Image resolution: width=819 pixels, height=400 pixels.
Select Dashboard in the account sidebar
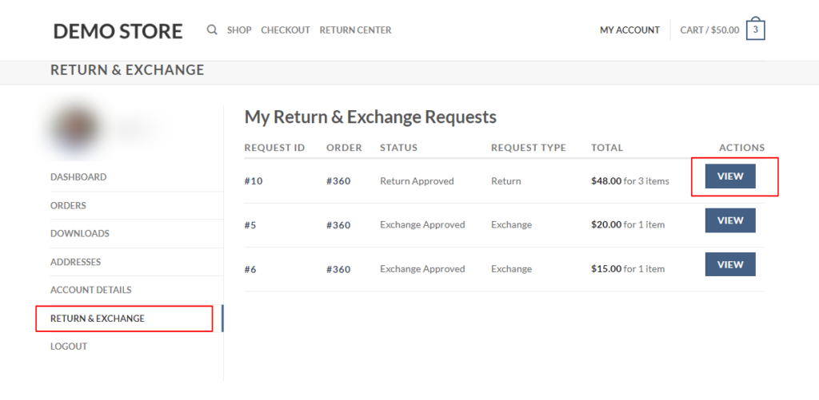click(78, 177)
